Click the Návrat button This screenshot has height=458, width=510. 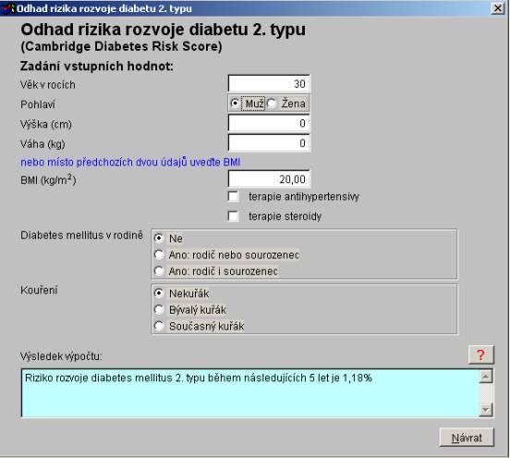467,438
